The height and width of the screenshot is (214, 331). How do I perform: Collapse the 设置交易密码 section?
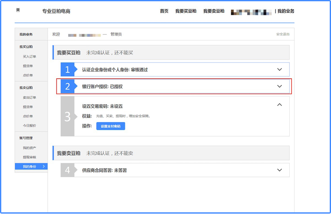click(x=279, y=105)
